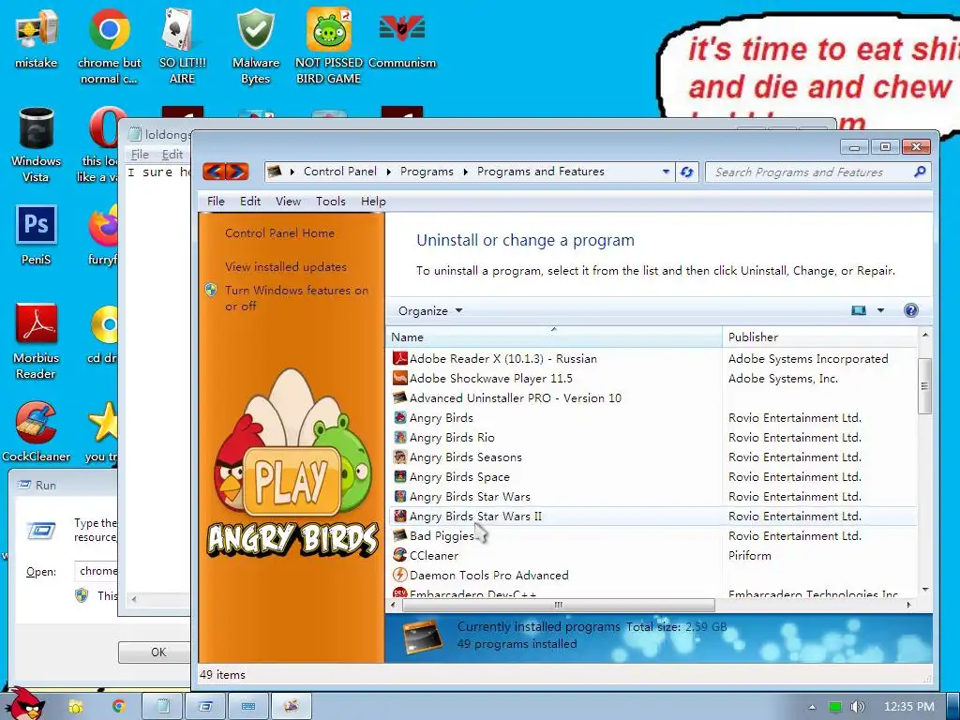Open the Tools menu

point(331,202)
